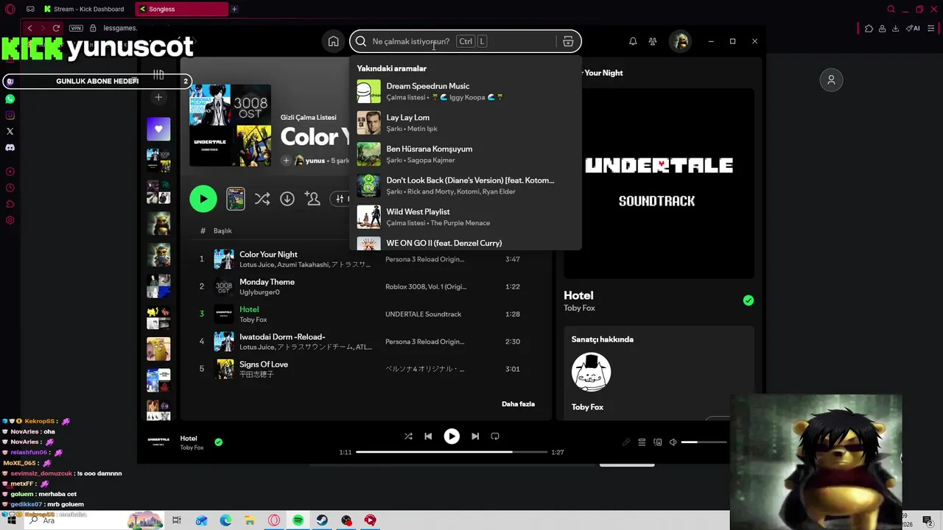Open recent search 'Lay Lay Lom'
This screenshot has height=530, width=943.
pyautogui.click(x=466, y=123)
